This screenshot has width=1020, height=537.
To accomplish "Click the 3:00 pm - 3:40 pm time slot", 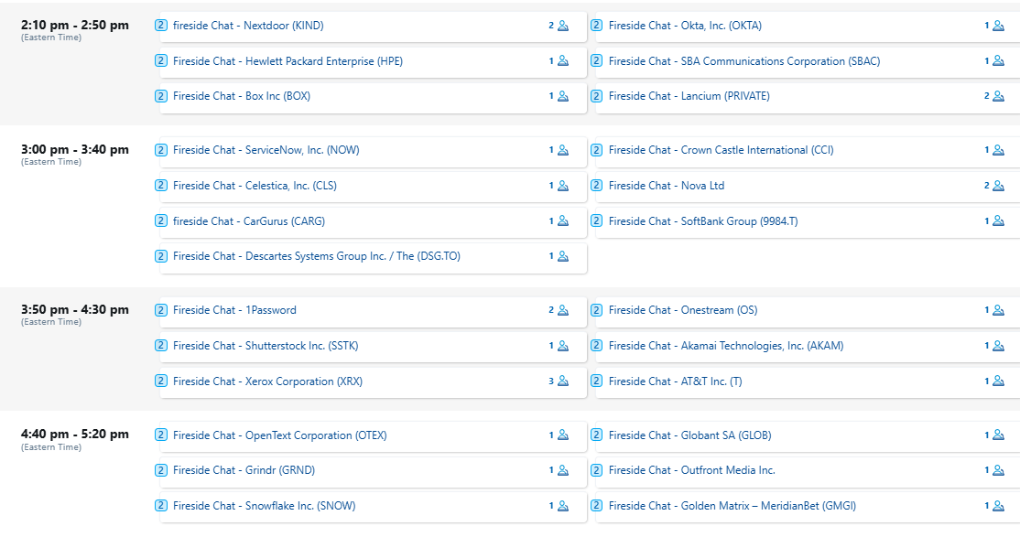I will point(75,149).
